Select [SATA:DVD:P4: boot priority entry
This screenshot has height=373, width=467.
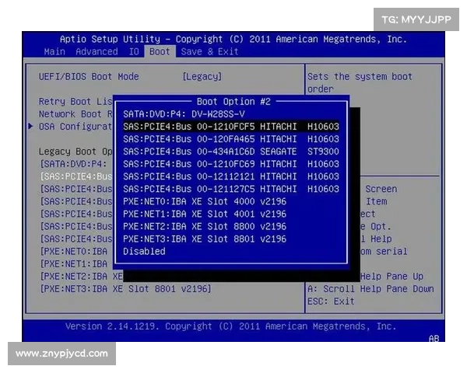click(x=74, y=164)
